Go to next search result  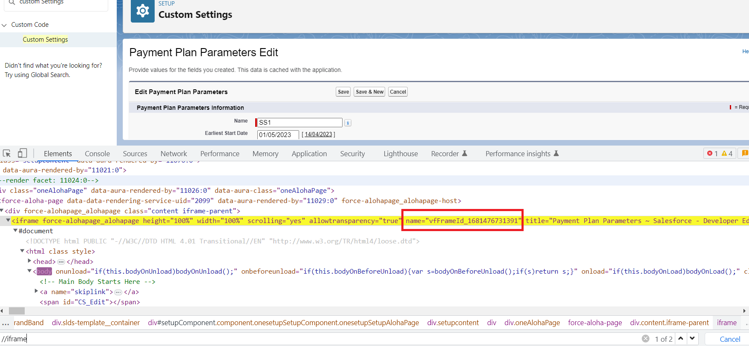click(x=692, y=338)
